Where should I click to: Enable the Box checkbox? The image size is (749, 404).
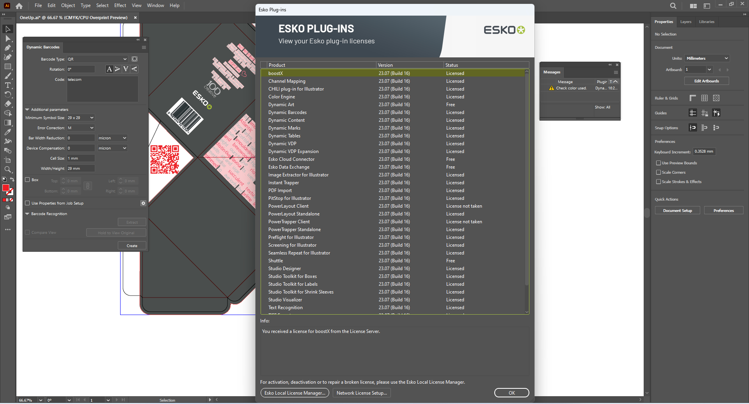point(27,180)
